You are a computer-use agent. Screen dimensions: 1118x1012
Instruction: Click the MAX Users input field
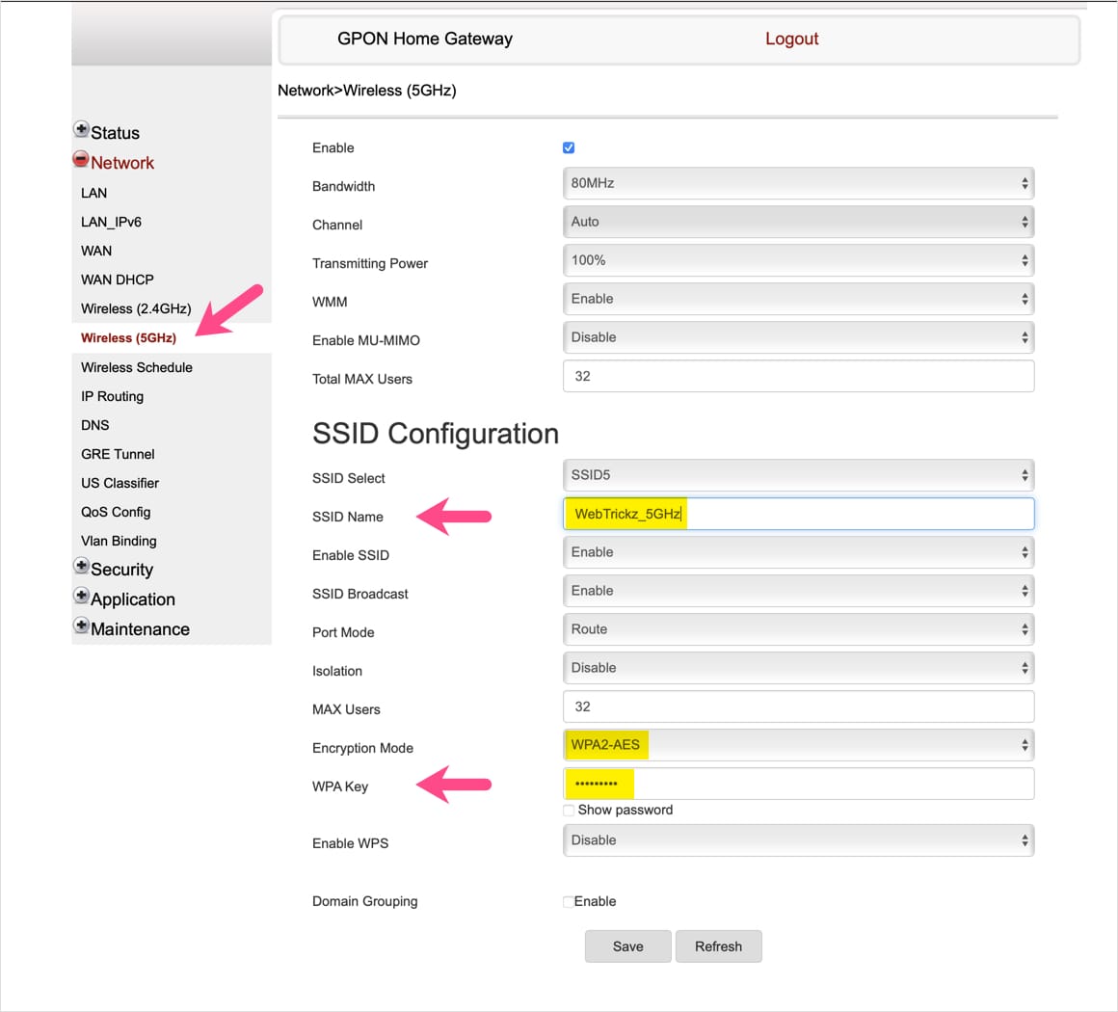(x=798, y=706)
